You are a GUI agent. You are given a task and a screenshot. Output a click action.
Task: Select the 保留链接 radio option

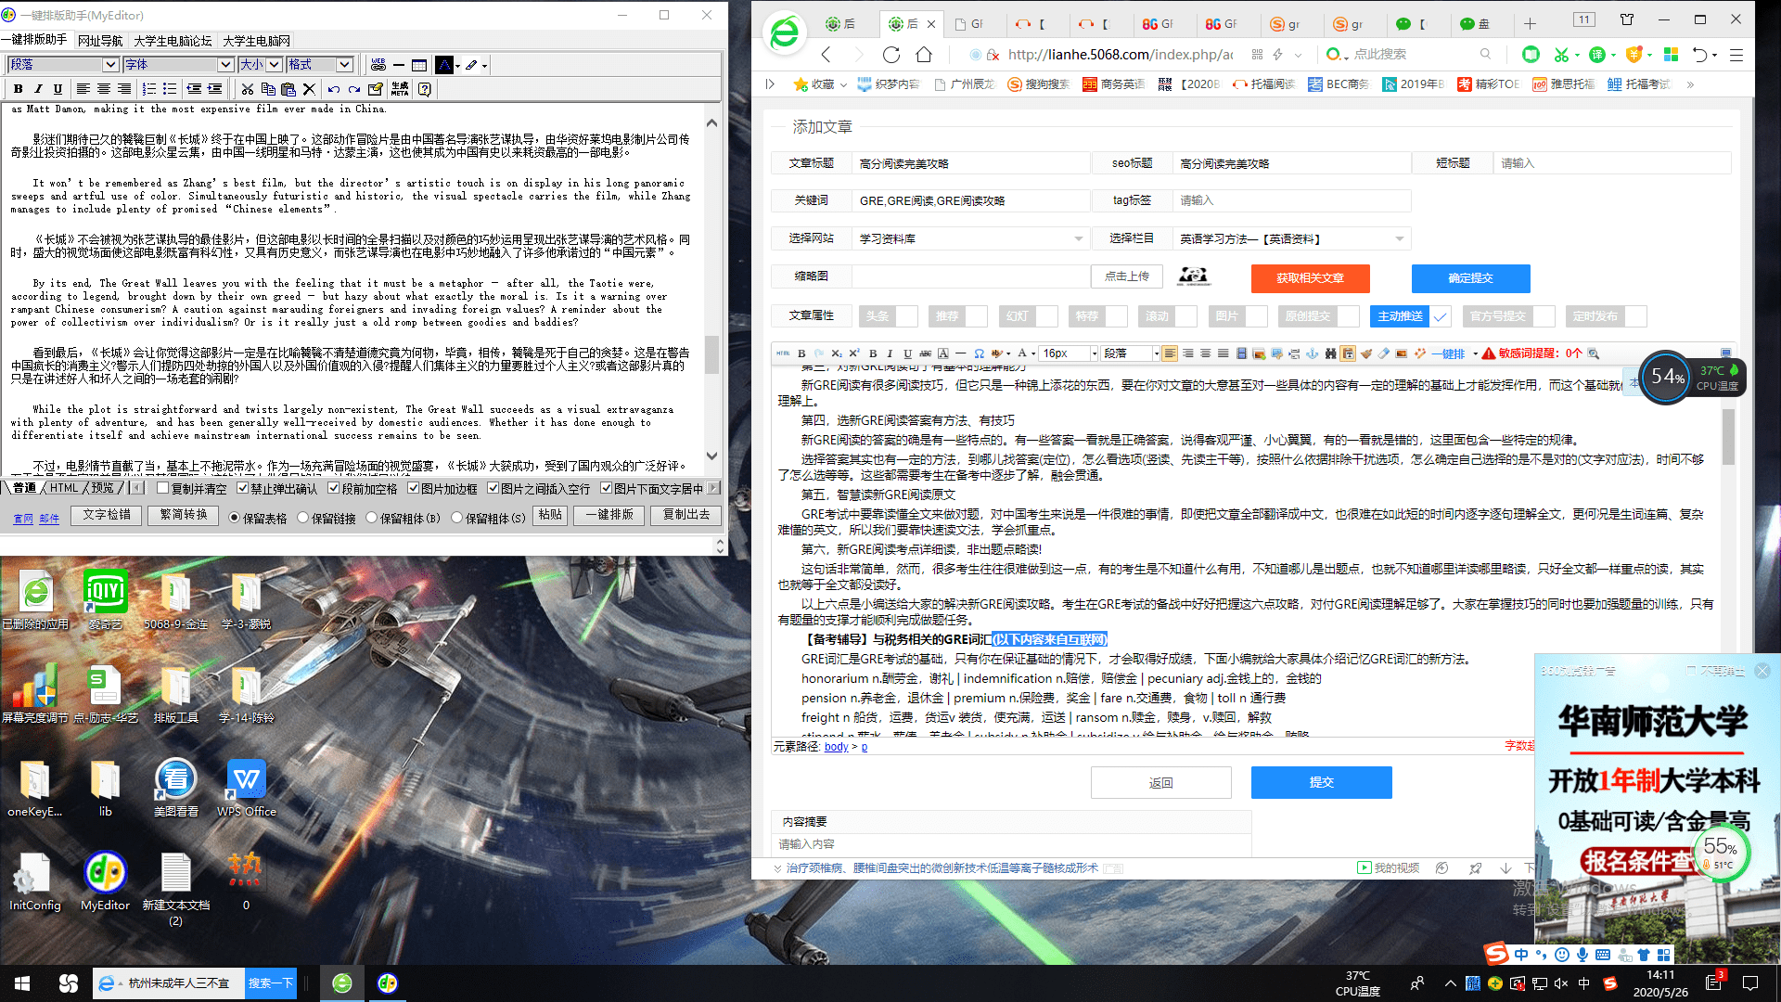click(x=302, y=518)
